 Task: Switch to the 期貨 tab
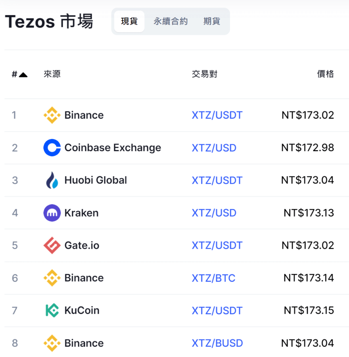(x=212, y=21)
